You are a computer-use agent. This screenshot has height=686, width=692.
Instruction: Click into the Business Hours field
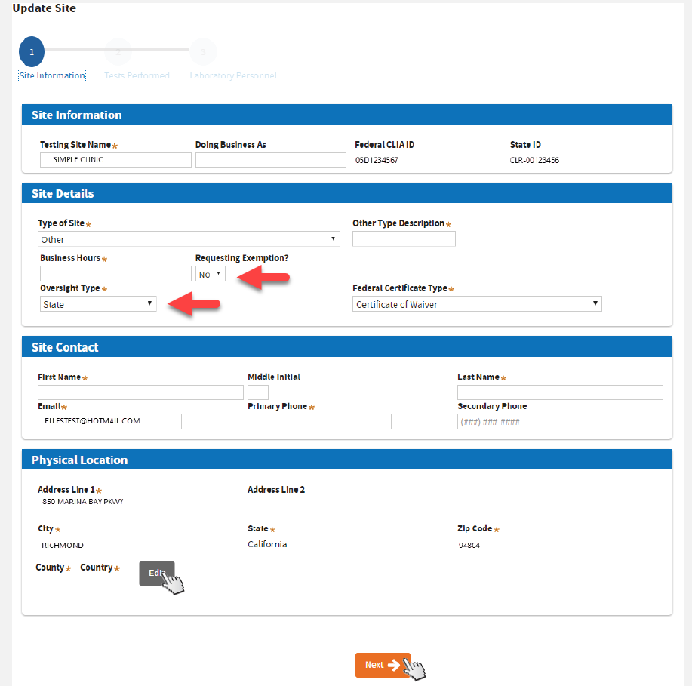(x=115, y=273)
